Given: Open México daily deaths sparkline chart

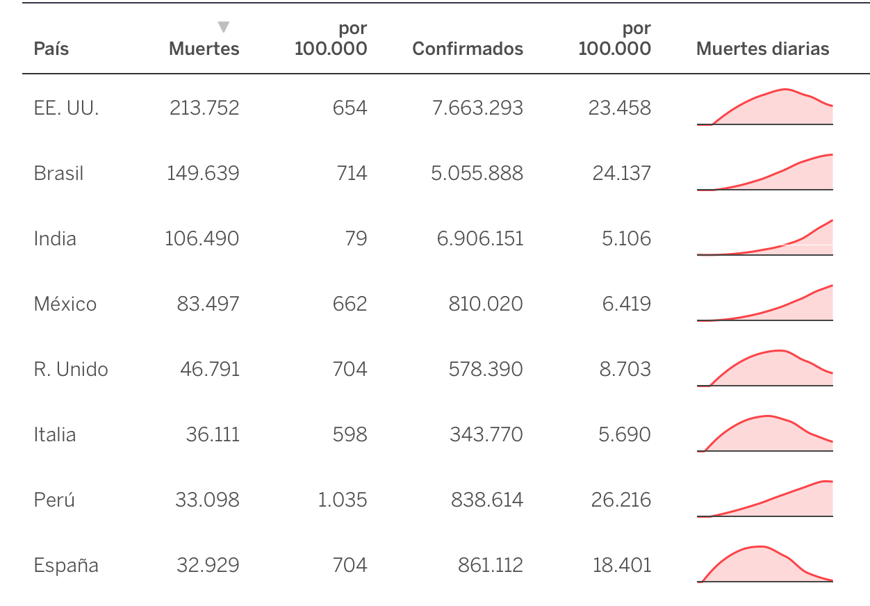Looking at the screenshot, I should click(765, 303).
